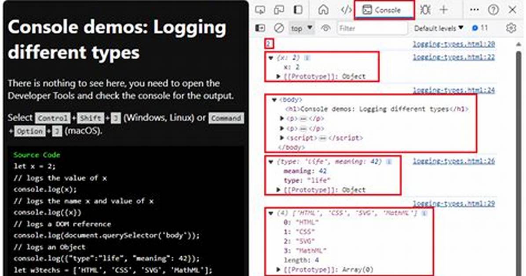Select the 'type: "life"' property

click(x=307, y=181)
